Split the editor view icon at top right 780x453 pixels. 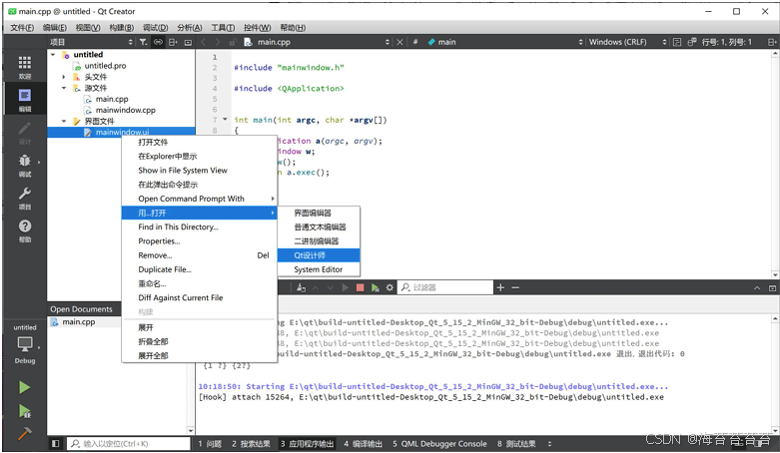772,42
